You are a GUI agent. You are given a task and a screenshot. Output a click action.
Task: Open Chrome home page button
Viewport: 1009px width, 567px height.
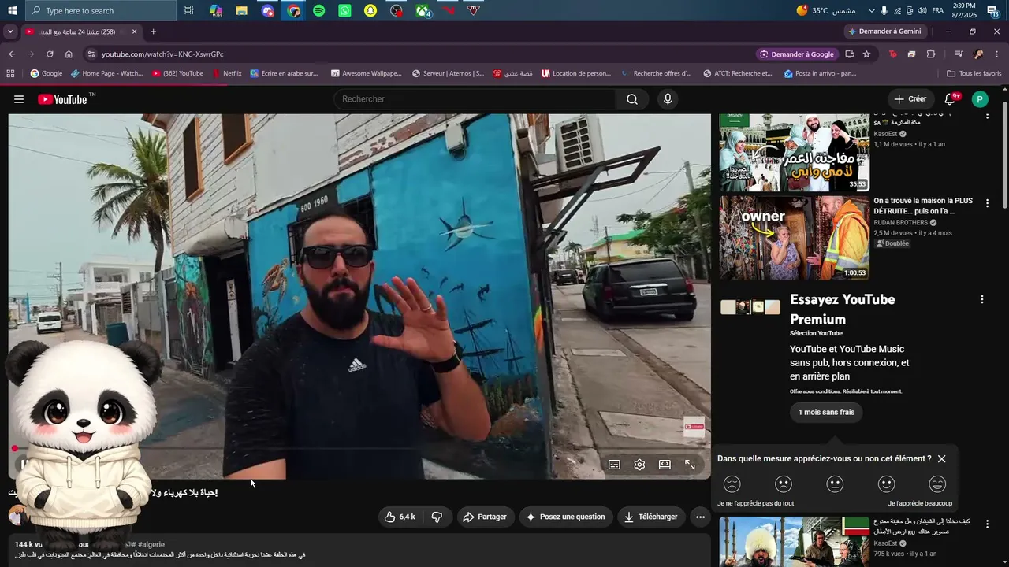[69, 54]
